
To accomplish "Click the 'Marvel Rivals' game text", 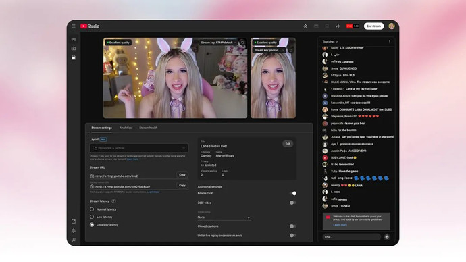I will pyautogui.click(x=225, y=156).
